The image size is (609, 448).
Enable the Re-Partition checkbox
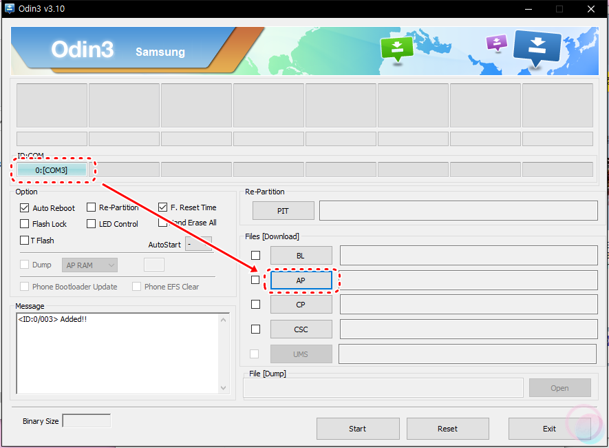(91, 207)
